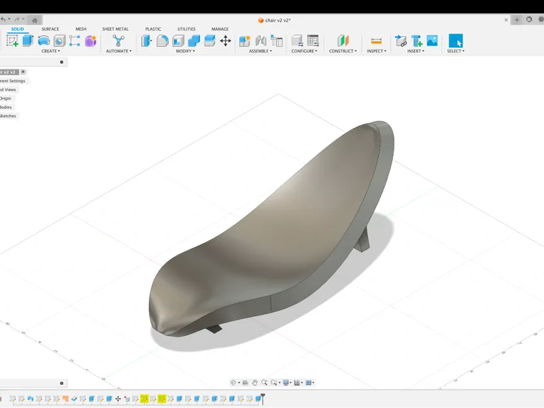The image size is (544, 408).
Task: Select the Origin tree item
Action: point(5,98)
